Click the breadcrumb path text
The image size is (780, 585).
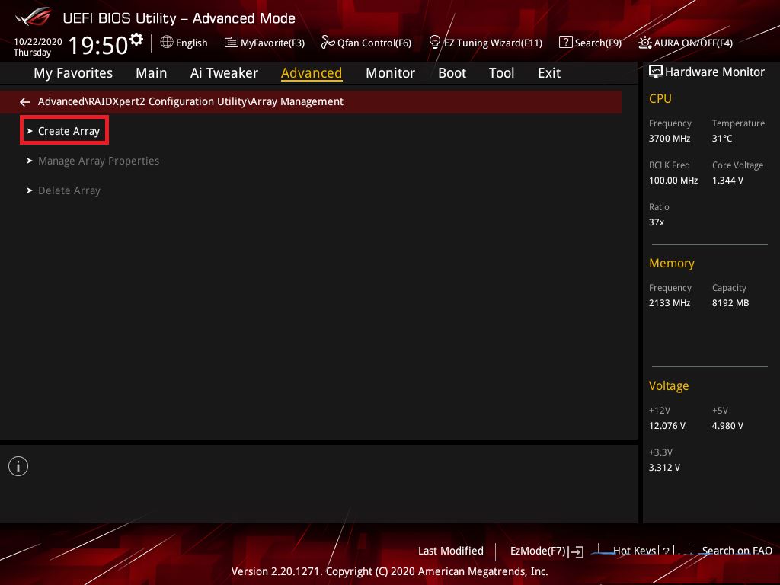click(x=190, y=101)
